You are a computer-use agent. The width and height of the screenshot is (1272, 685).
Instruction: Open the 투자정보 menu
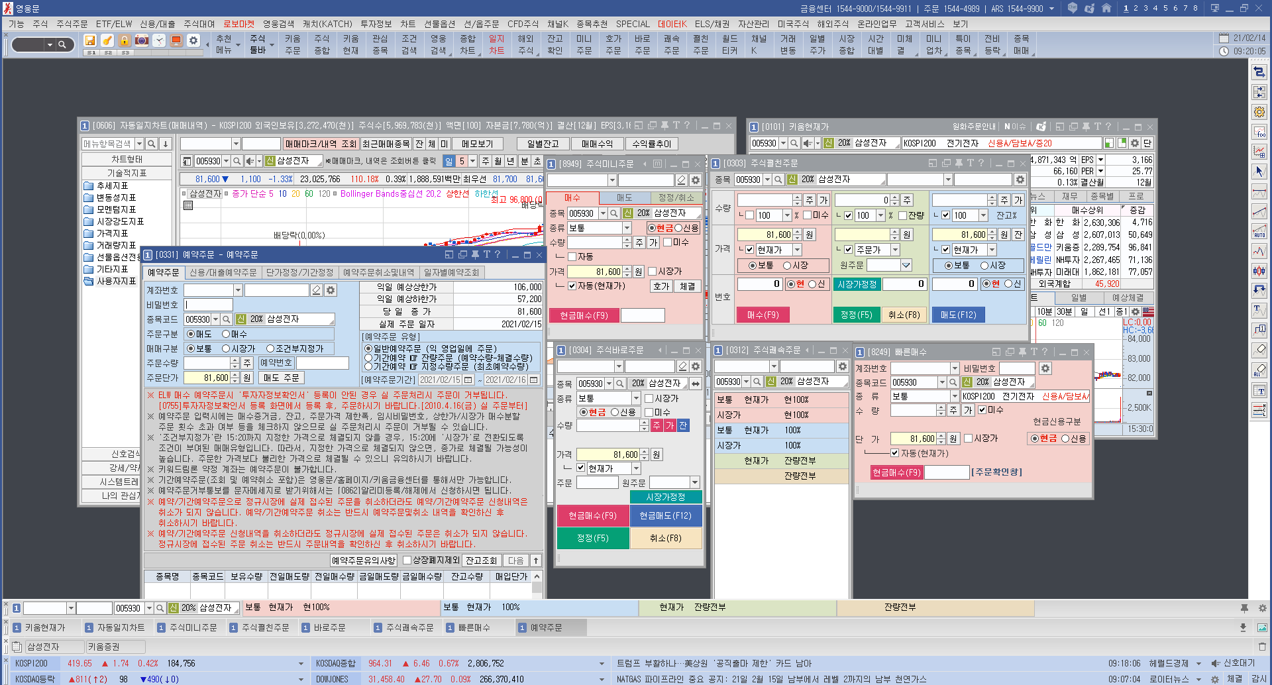[376, 24]
